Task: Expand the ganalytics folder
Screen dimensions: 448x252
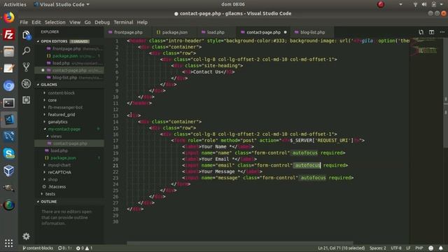Action: [57, 122]
